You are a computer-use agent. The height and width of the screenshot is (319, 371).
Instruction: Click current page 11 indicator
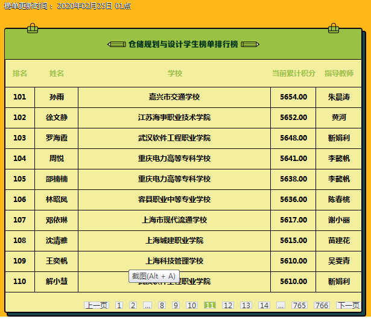click(210, 306)
